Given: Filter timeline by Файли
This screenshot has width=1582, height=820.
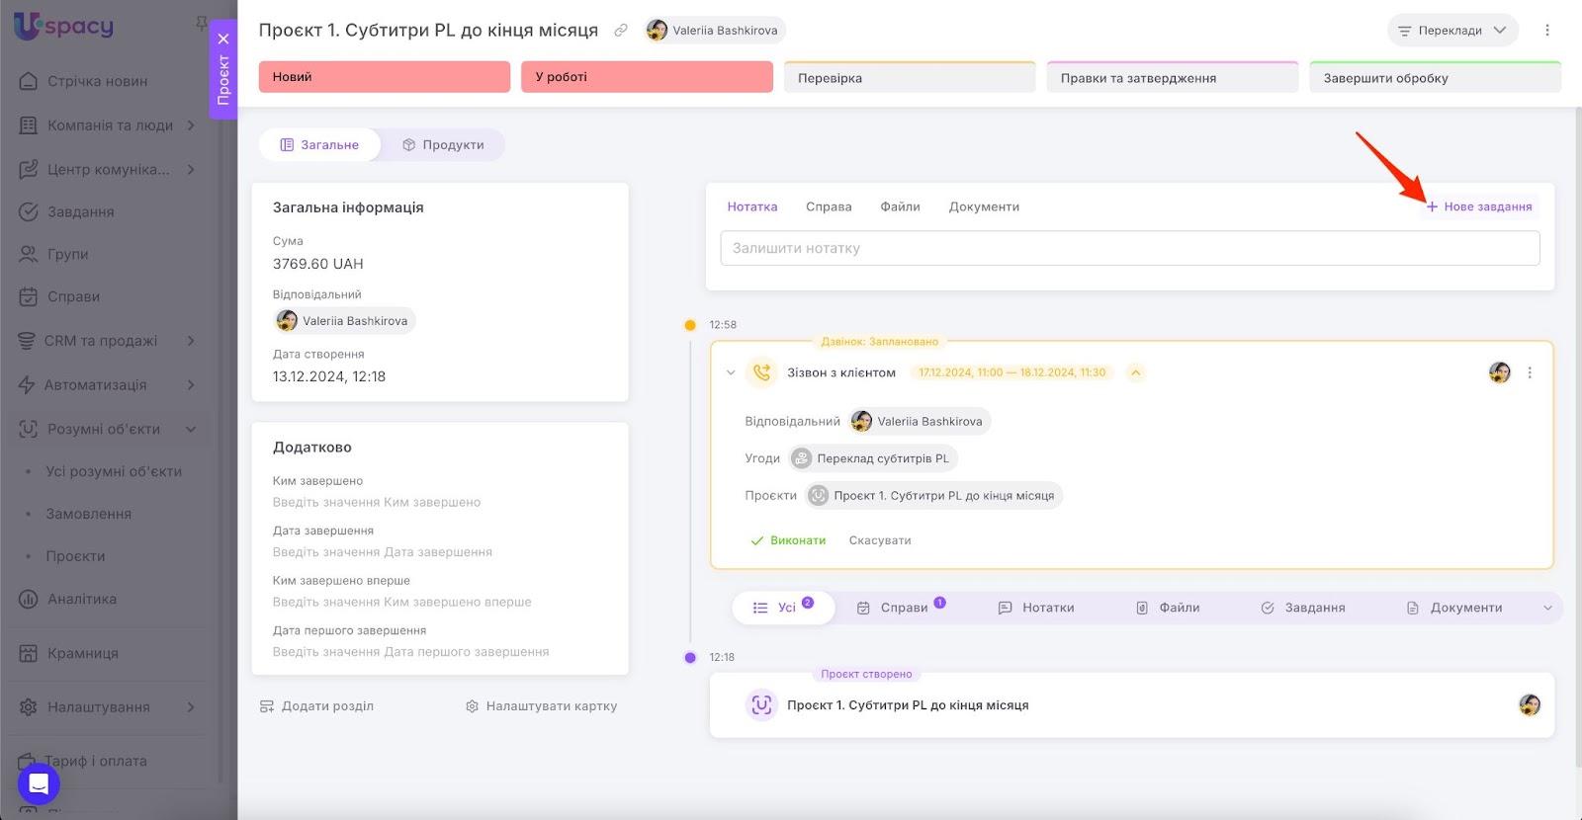Looking at the screenshot, I should tap(1168, 608).
